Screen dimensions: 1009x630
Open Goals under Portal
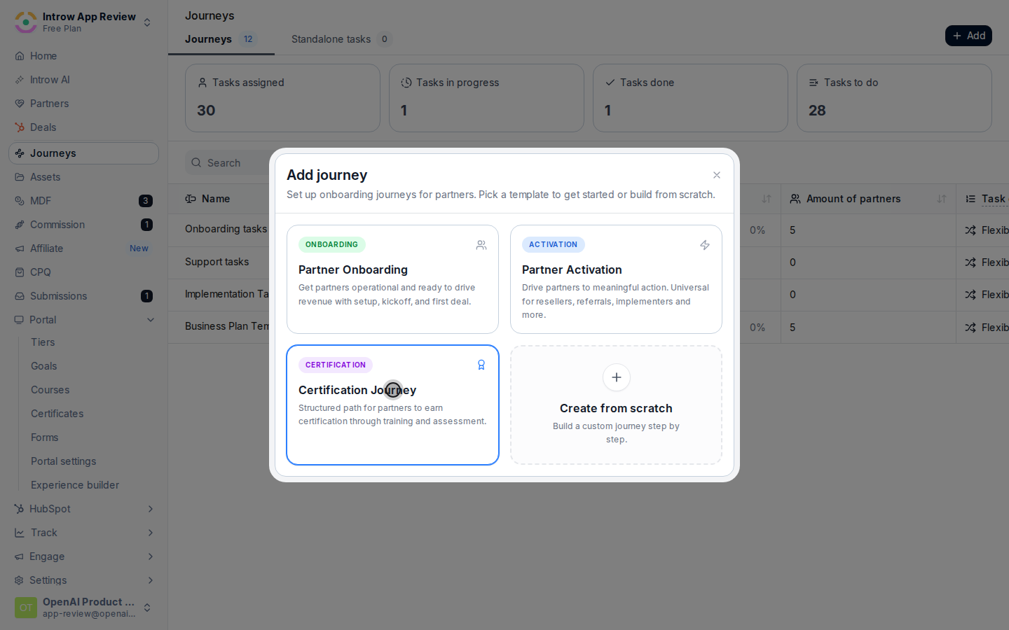(44, 366)
